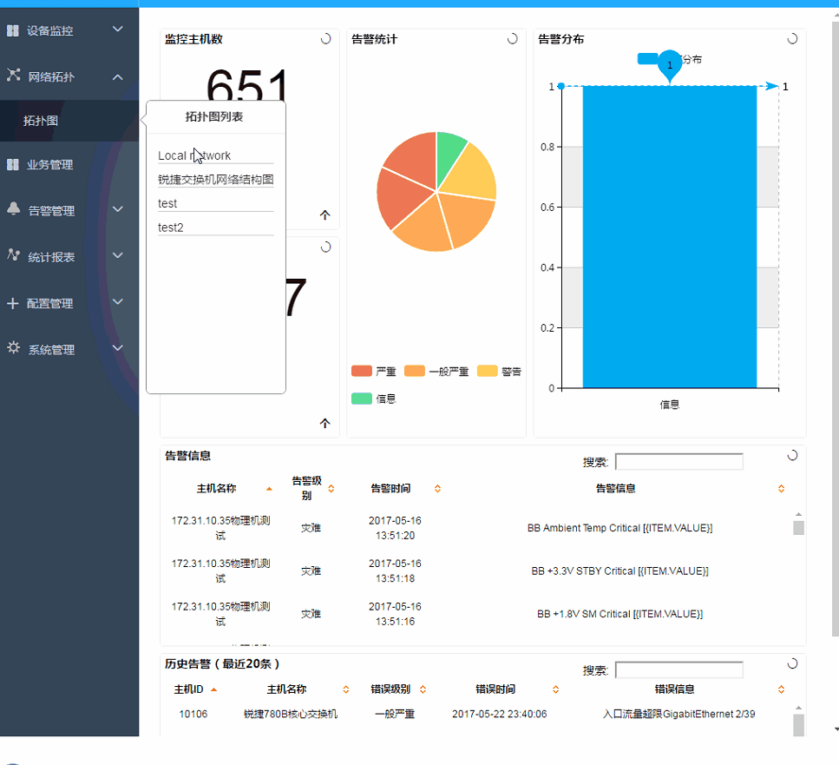Screen dimensions: 839x765
Task: Click host ID 10106 cell
Action: click(193, 714)
